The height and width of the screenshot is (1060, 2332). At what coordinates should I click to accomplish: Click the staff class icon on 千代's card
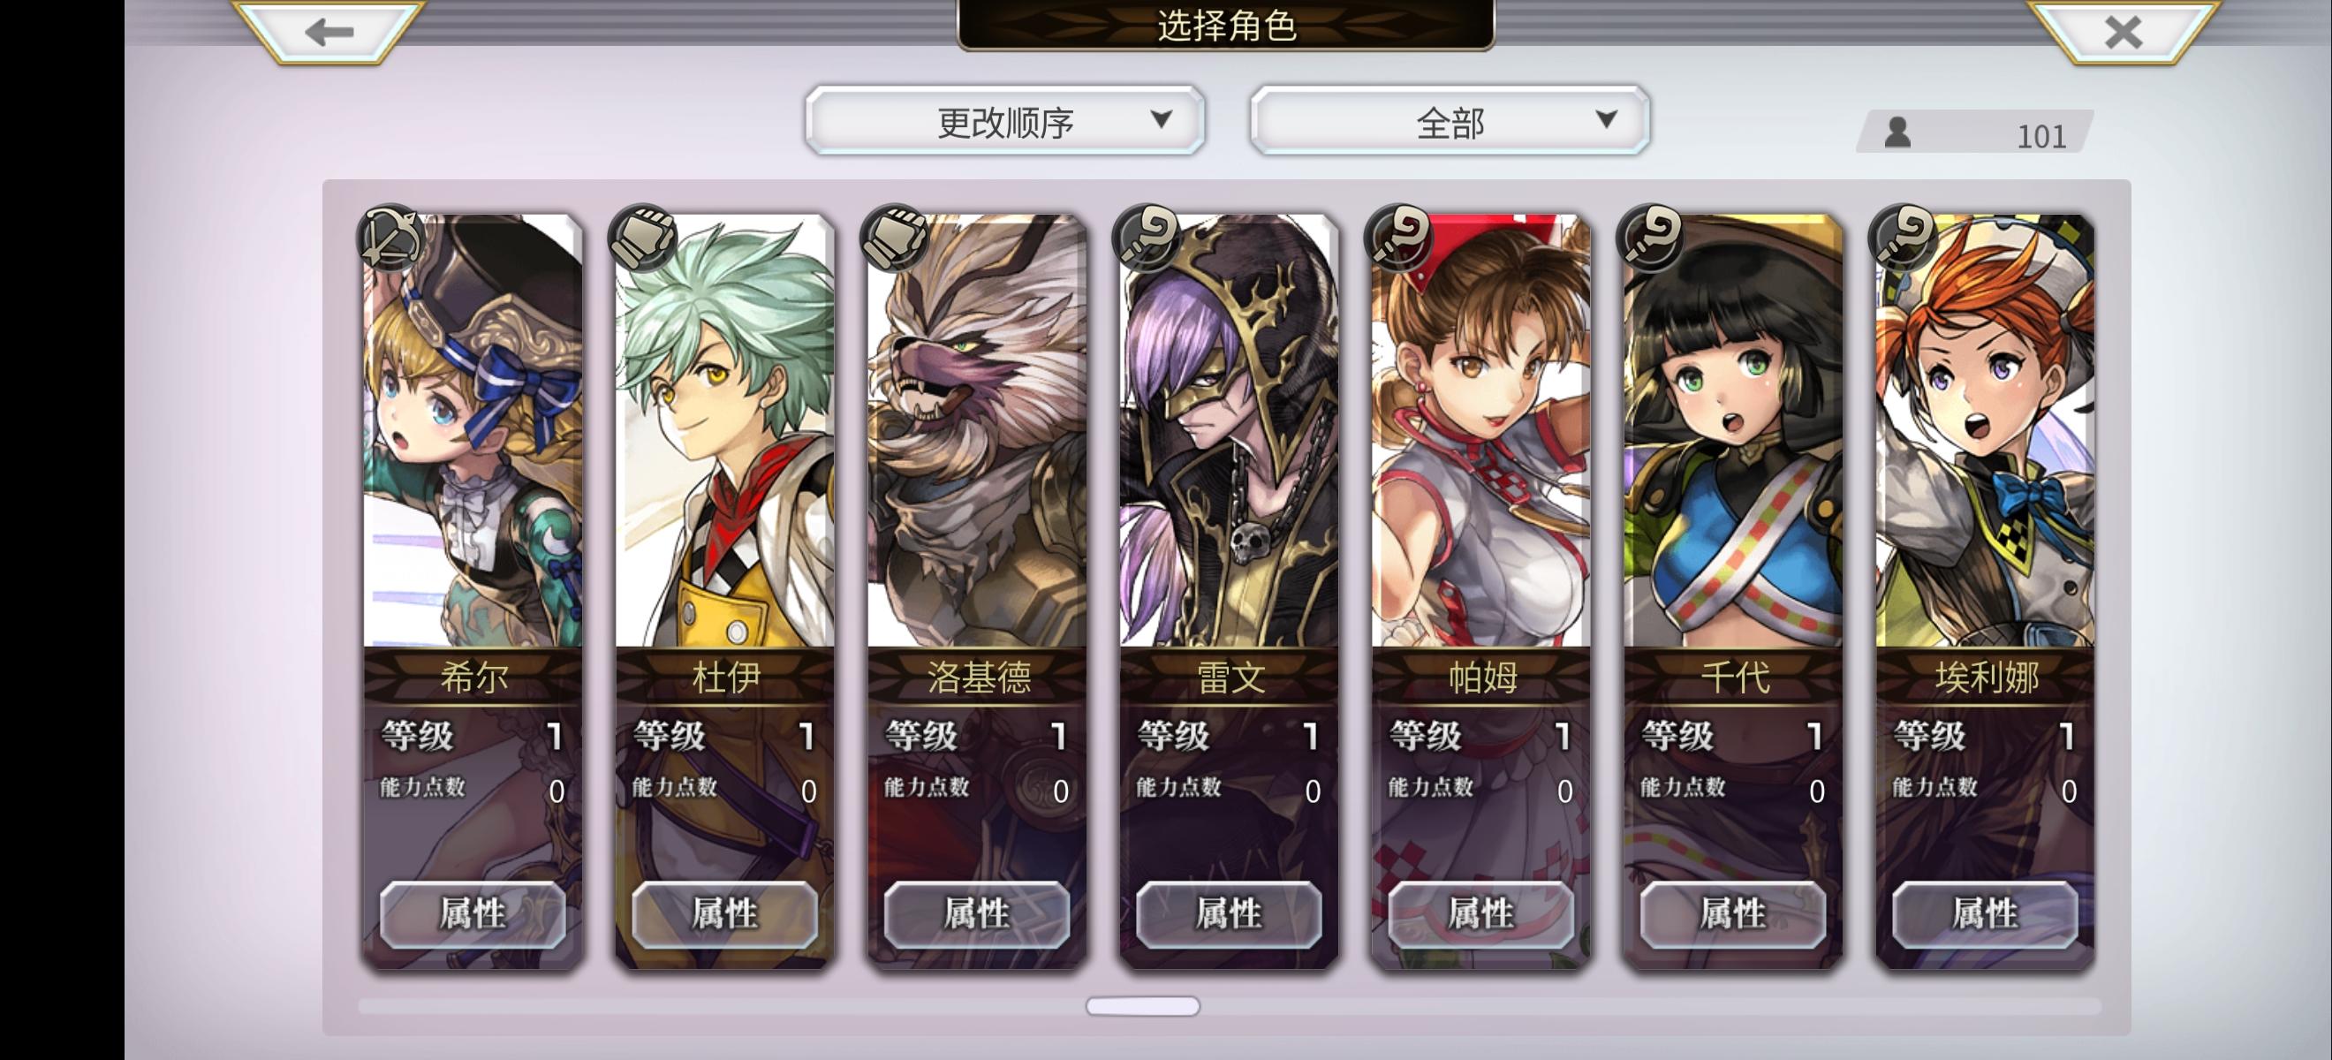[1651, 237]
